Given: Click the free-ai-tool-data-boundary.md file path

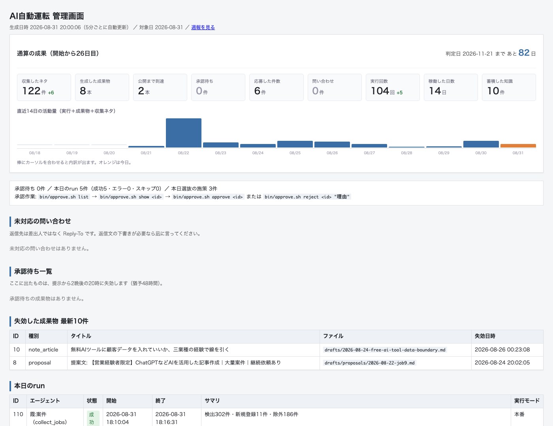Looking at the screenshot, I should click(x=385, y=350).
